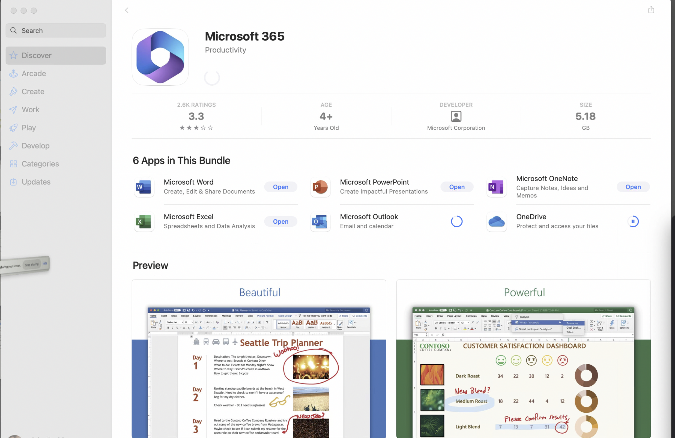The width and height of the screenshot is (675, 438).
Task: Click the Microsoft Outlook icon
Action: coord(320,222)
